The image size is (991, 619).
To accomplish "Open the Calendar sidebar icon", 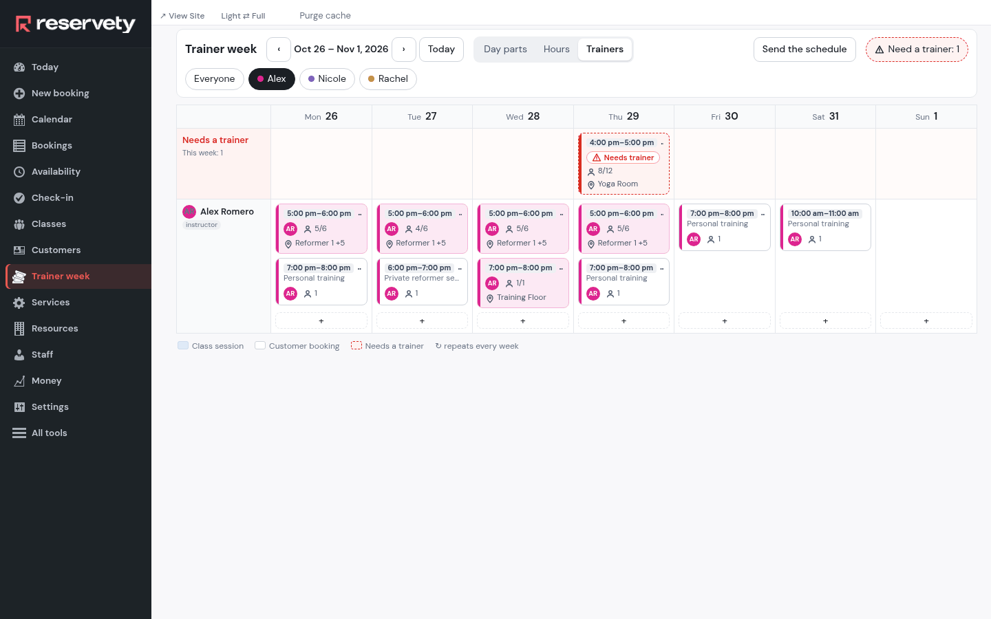I will (x=19, y=120).
